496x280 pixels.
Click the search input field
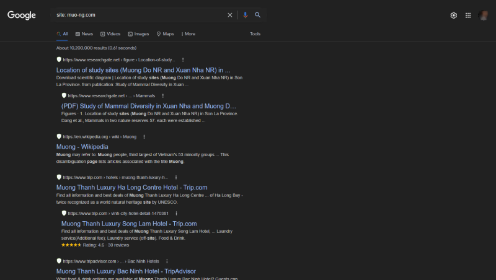pyautogui.click(x=139, y=15)
